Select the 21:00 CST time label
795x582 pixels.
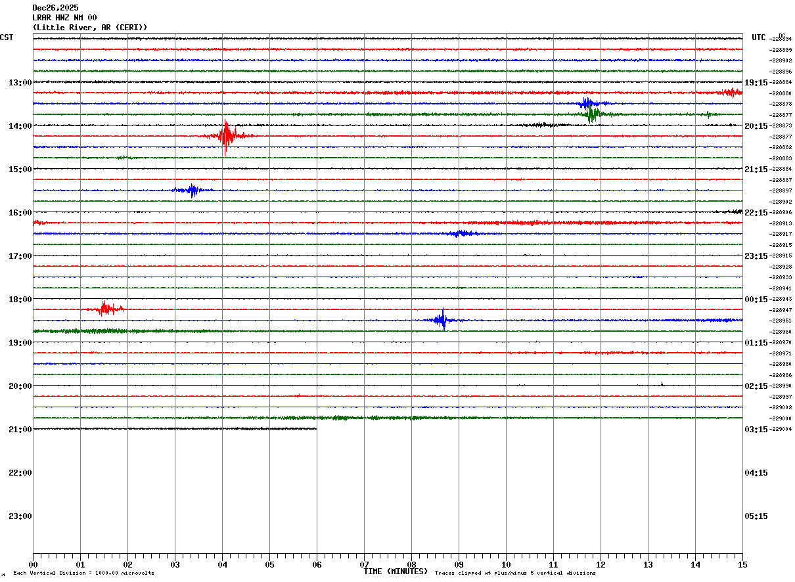pyautogui.click(x=20, y=429)
